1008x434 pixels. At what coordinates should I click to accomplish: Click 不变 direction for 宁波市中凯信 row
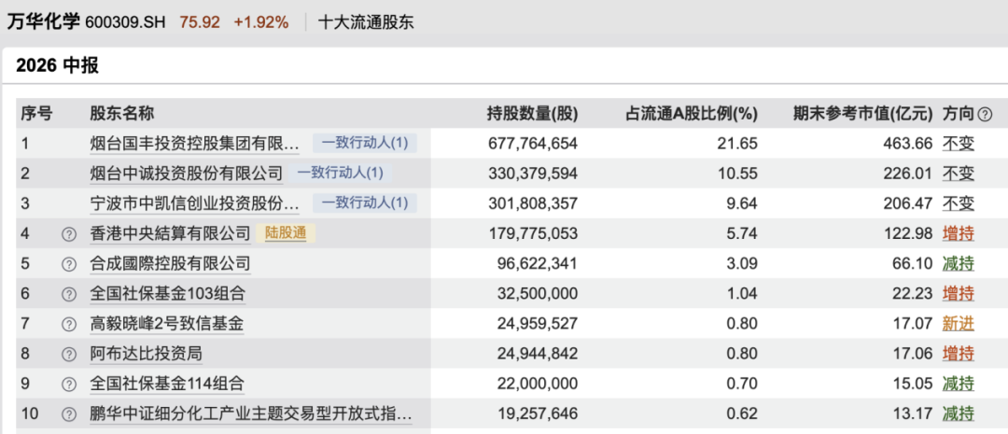pos(959,203)
